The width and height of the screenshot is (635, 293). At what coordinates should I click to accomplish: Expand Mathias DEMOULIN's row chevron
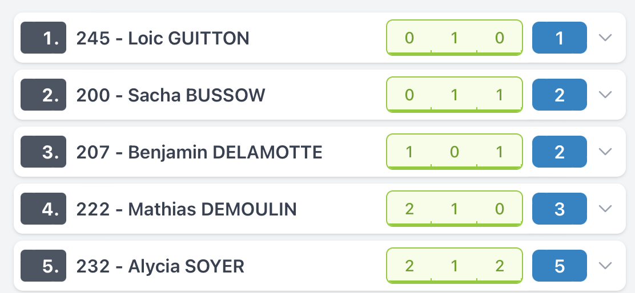(x=605, y=209)
